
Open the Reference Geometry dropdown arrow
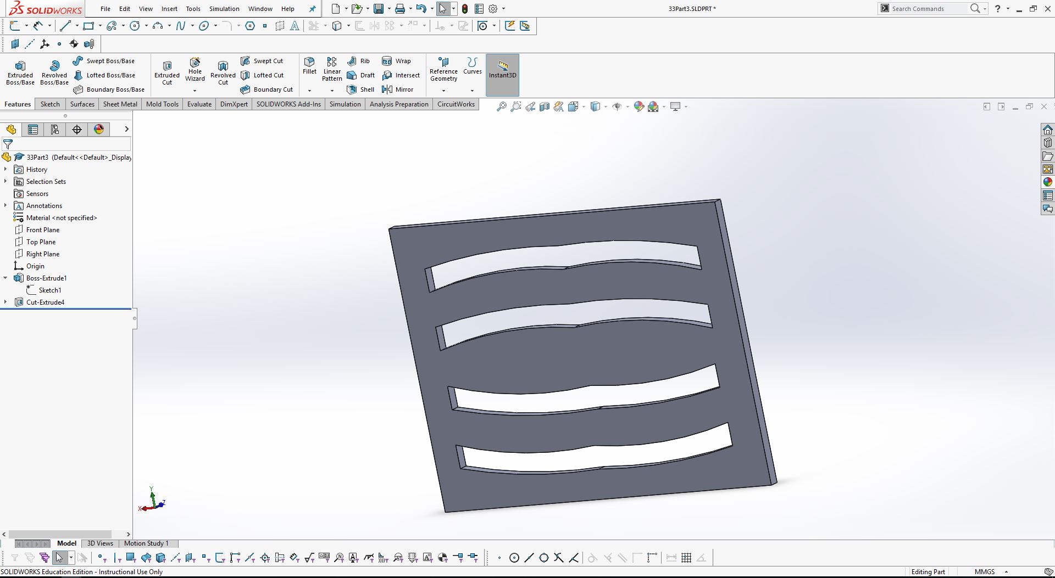click(x=443, y=91)
